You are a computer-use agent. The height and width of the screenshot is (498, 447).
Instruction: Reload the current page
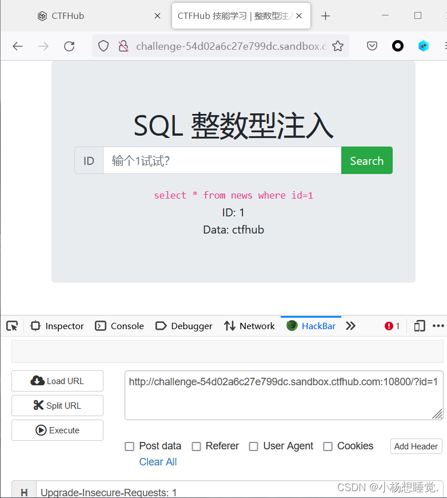[x=69, y=46]
